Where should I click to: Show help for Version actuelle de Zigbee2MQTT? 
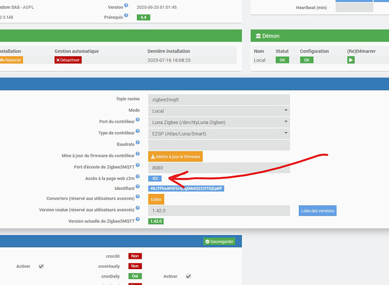tap(137, 219)
